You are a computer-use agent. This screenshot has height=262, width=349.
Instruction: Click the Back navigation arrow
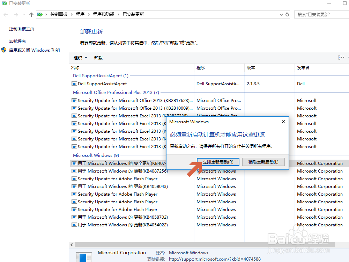6,15
